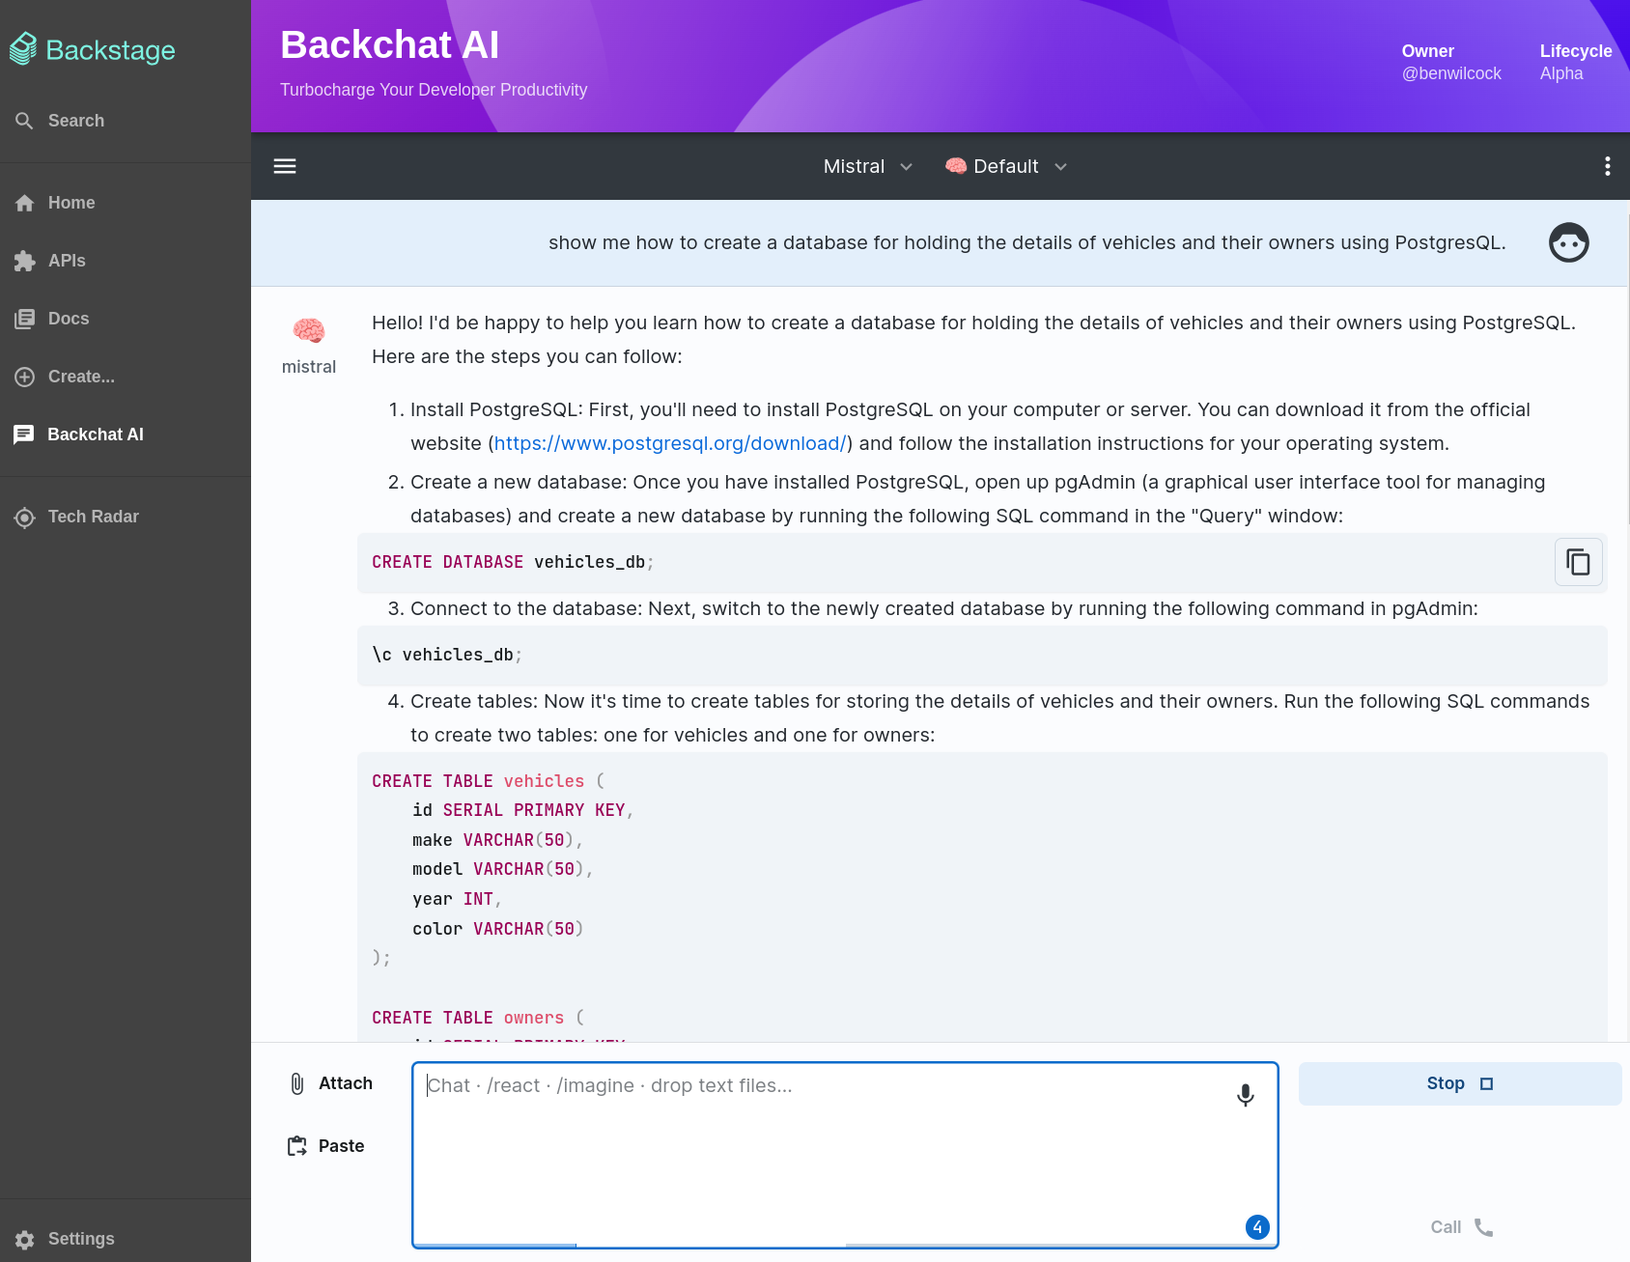Copy the CREATE DATABASE code snippet
1630x1262 pixels.
click(x=1578, y=561)
